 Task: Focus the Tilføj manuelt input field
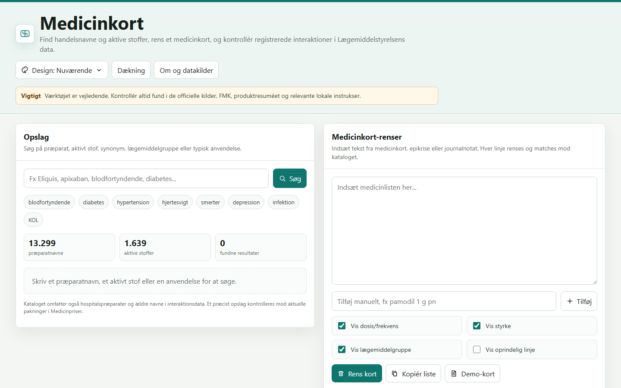point(444,301)
